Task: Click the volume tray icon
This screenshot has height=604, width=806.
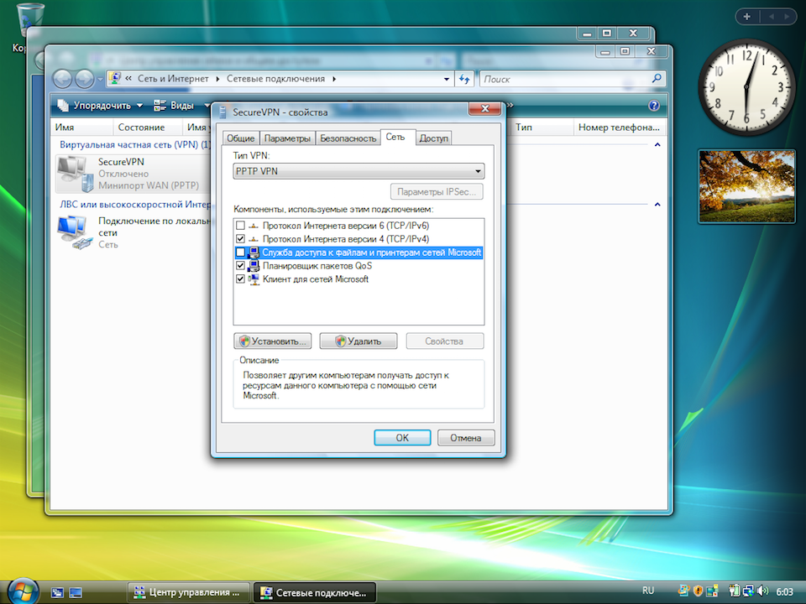Action: pos(762,591)
